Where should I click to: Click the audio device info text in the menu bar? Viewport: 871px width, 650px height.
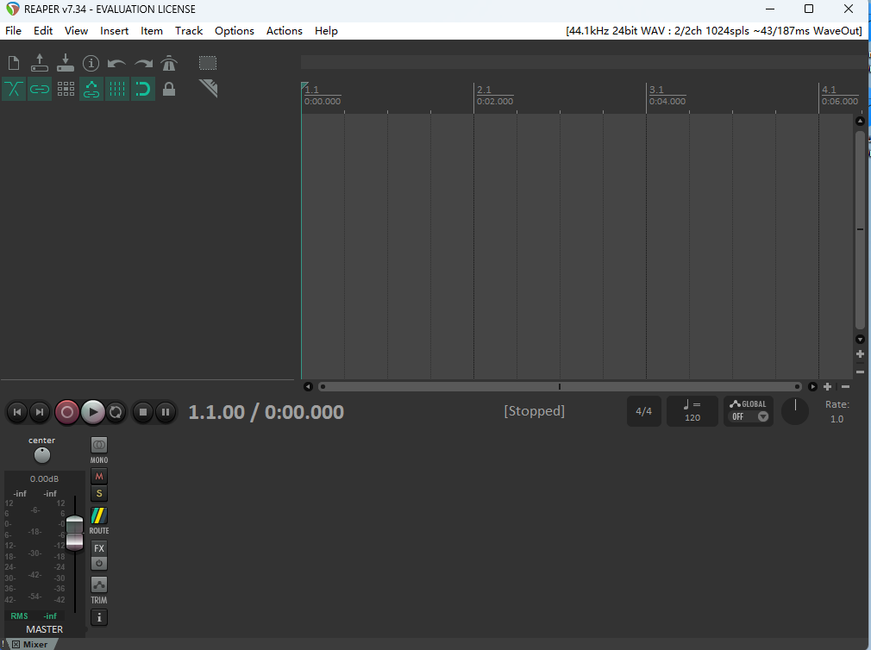coord(714,31)
